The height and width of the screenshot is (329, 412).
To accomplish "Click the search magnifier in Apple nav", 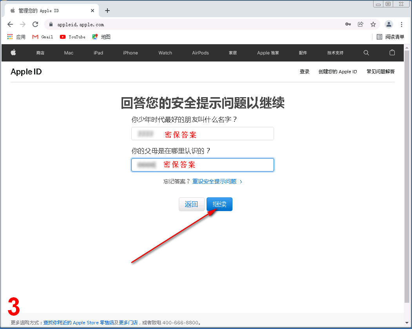I will [x=366, y=53].
